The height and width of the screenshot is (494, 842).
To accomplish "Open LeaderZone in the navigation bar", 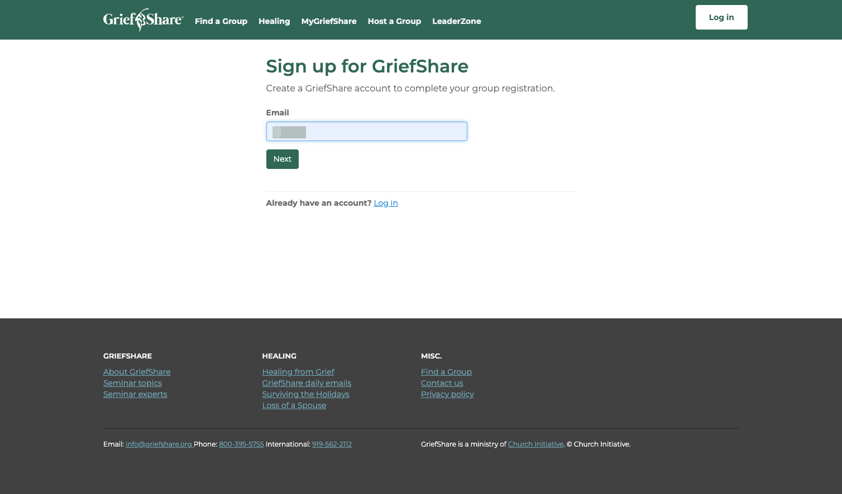I will click(x=457, y=21).
